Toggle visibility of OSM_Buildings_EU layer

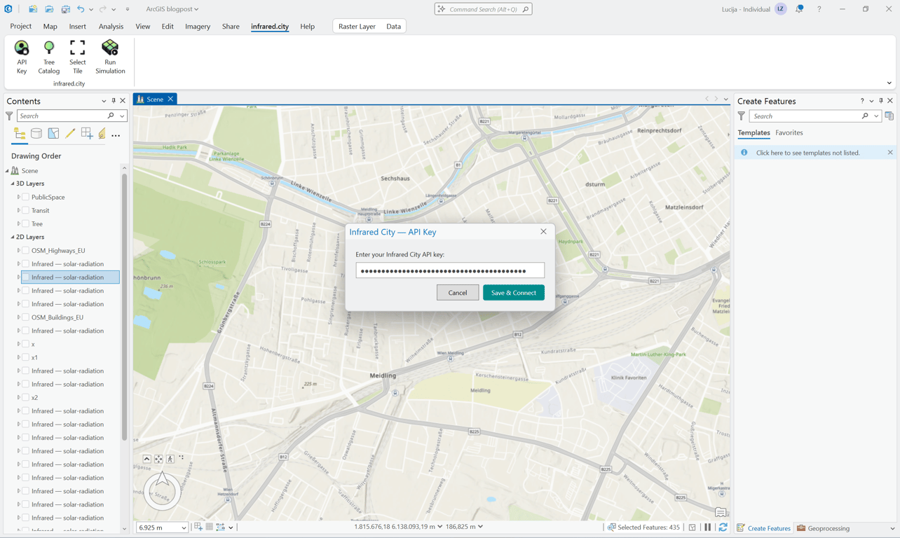(x=26, y=317)
